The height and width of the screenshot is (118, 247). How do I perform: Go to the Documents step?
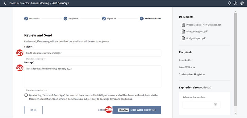(x=32, y=19)
